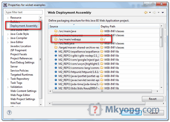Click folder icon for /target/maven-shared-archive-res

pyautogui.click(x=56, y=47)
